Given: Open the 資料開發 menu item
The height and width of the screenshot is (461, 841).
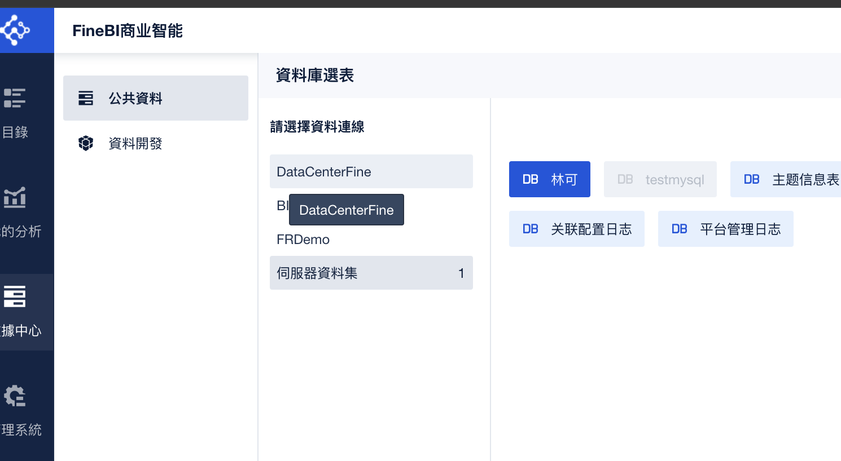Looking at the screenshot, I should [x=156, y=143].
